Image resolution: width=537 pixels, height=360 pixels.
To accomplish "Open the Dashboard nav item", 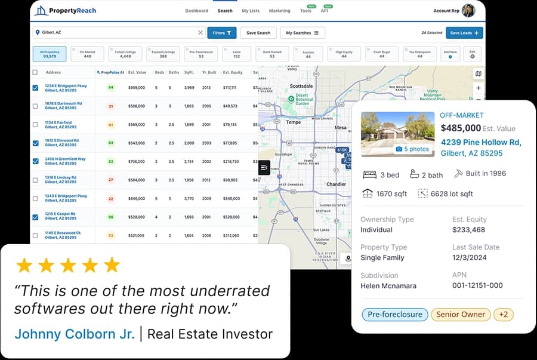I will (196, 11).
